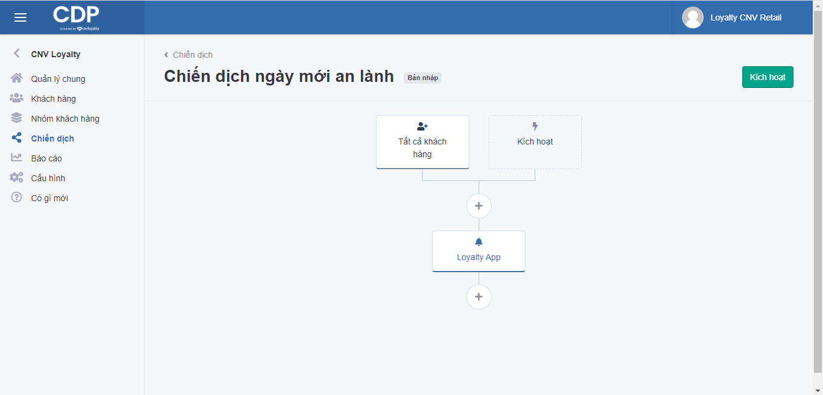Screen dimensions: 823x395
Task: Open the hamburger menu icon
Action: (x=20, y=17)
